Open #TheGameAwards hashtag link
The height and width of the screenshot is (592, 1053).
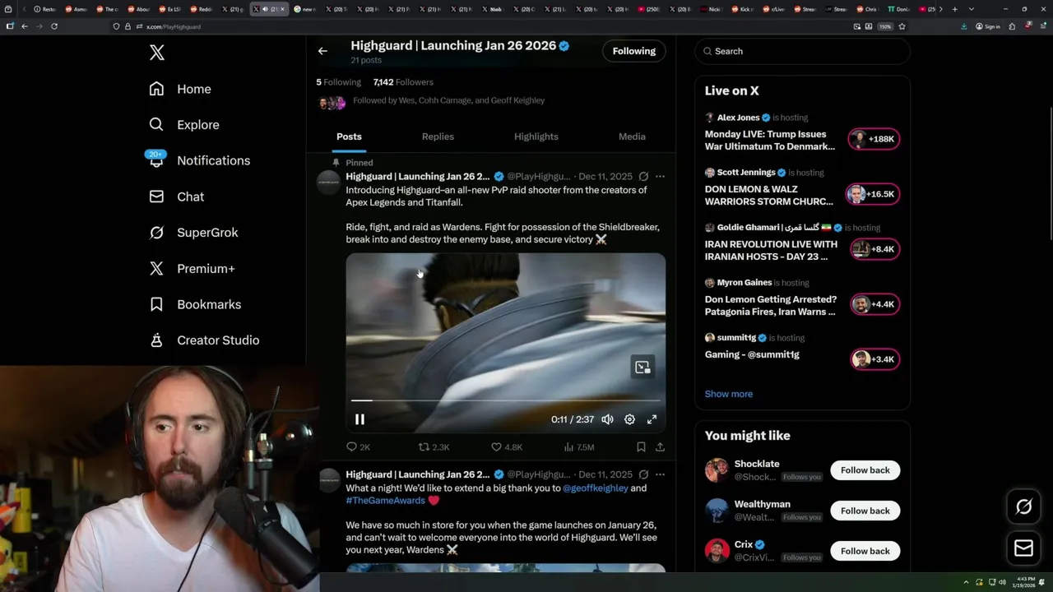(385, 501)
